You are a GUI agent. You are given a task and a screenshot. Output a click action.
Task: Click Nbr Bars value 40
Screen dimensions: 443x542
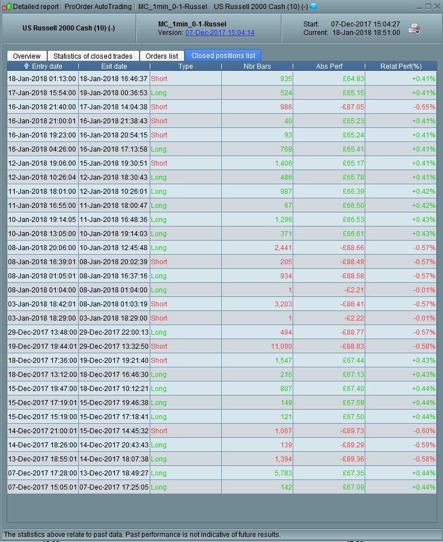pyautogui.click(x=288, y=121)
